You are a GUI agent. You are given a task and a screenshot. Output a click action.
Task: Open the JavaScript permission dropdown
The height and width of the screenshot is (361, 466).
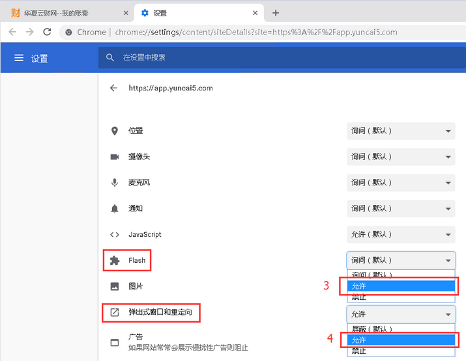click(x=401, y=235)
